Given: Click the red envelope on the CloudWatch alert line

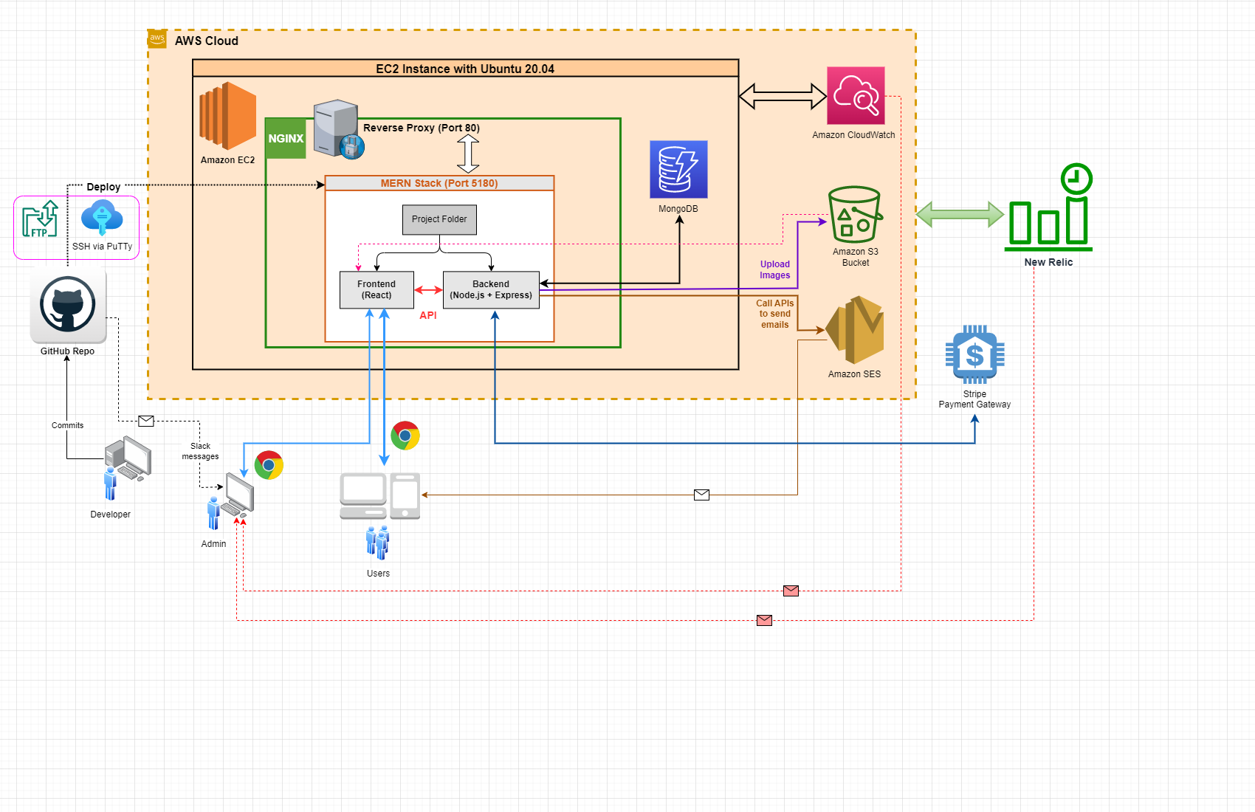Looking at the screenshot, I should pos(791,591).
